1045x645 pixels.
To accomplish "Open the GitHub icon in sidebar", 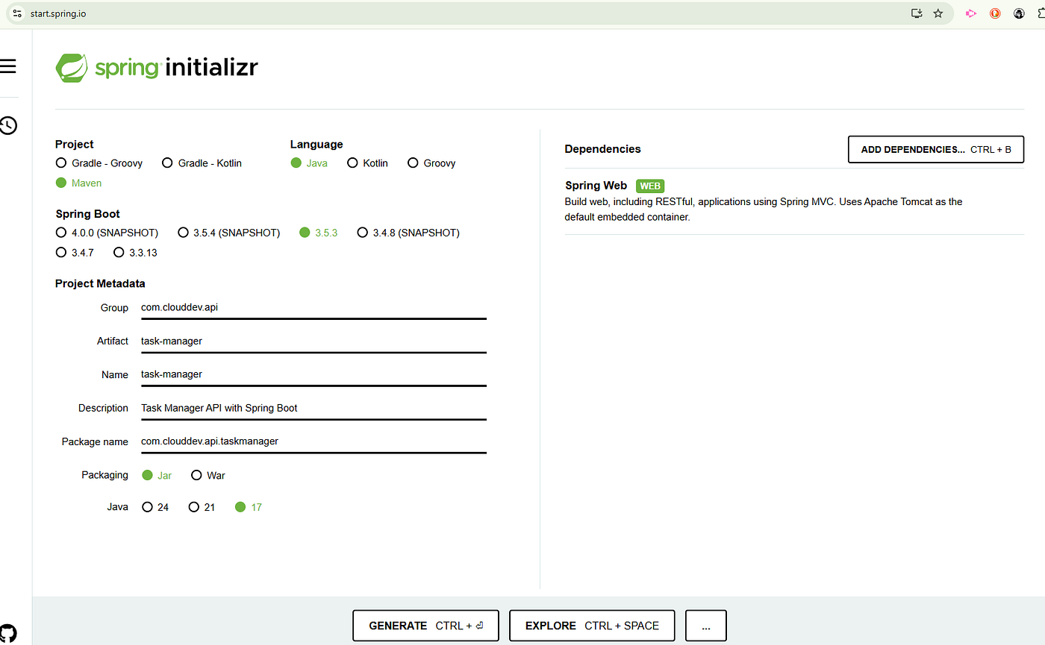I will click(x=8, y=634).
